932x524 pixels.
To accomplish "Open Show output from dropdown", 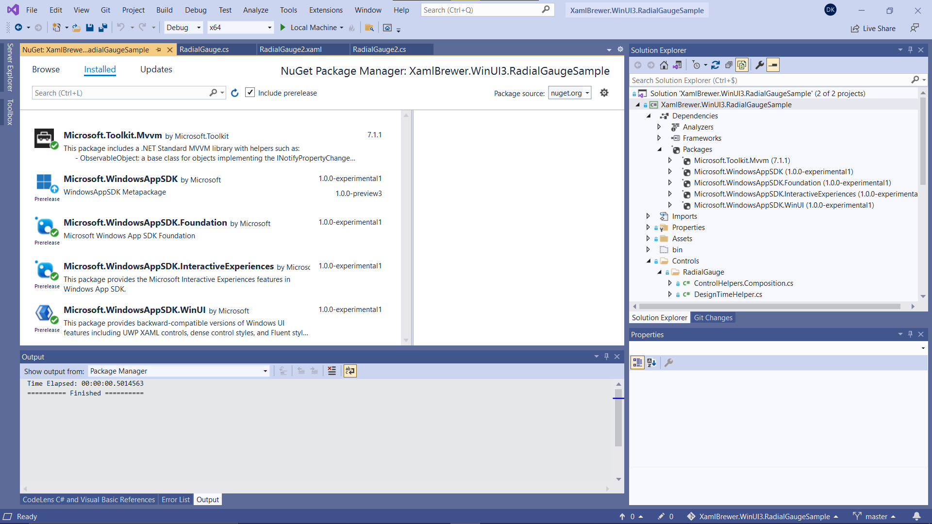I will pyautogui.click(x=178, y=371).
